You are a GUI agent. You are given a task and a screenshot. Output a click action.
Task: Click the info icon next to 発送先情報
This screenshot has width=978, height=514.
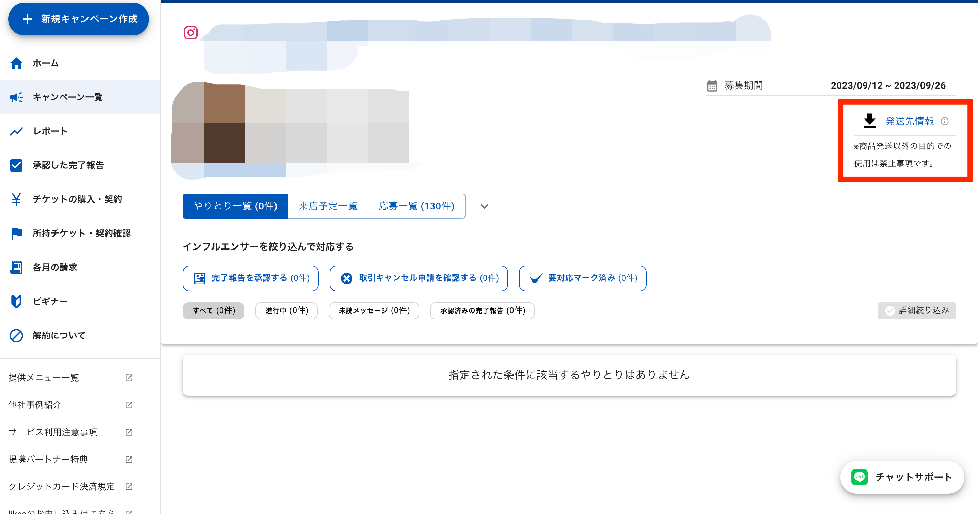(945, 122)
